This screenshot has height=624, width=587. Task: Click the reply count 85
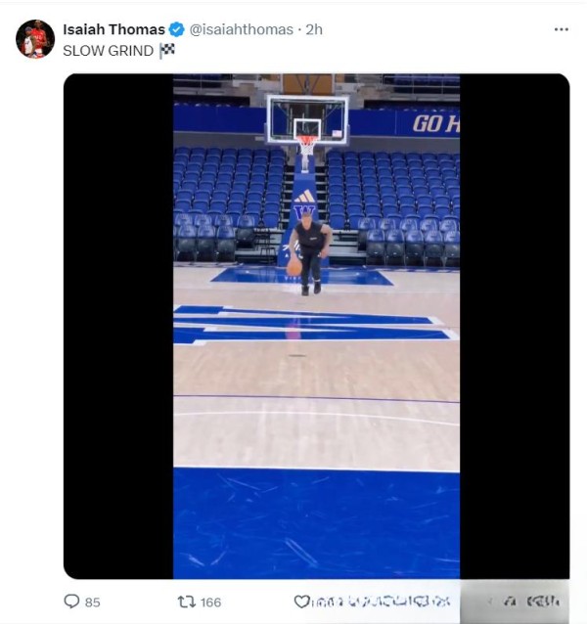(93, 602)
